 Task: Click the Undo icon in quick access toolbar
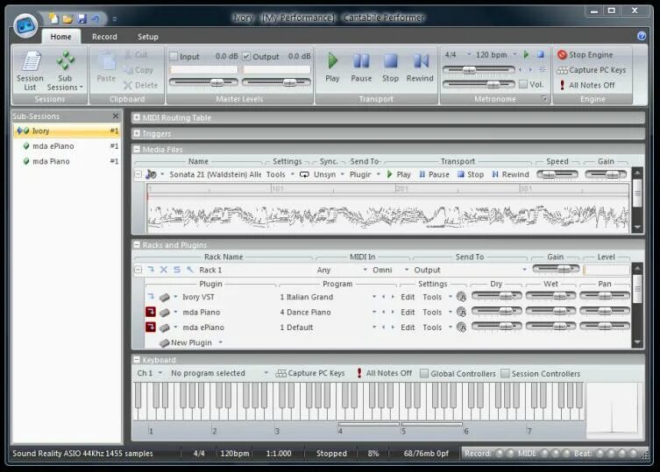(96, 18)
